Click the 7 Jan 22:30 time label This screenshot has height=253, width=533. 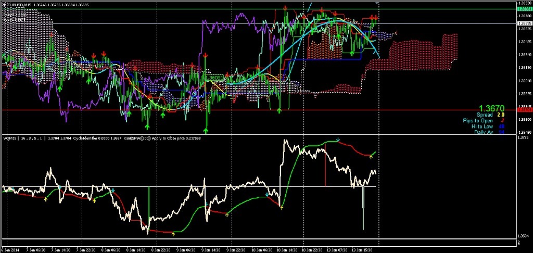click(86, 249)
